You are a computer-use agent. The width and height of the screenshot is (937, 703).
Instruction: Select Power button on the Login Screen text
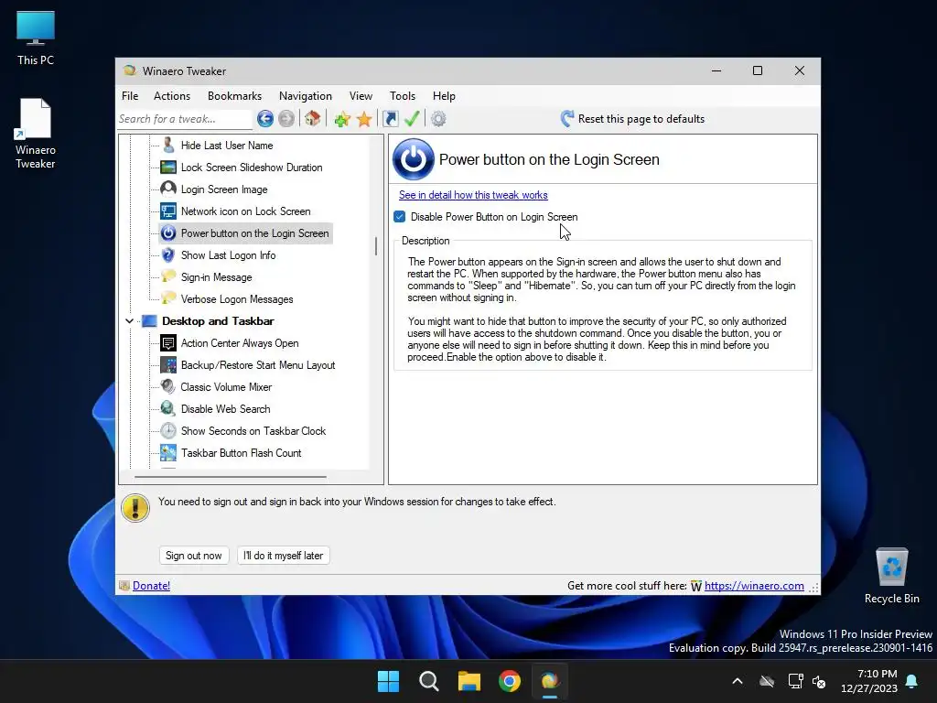[x=254, y=233]
